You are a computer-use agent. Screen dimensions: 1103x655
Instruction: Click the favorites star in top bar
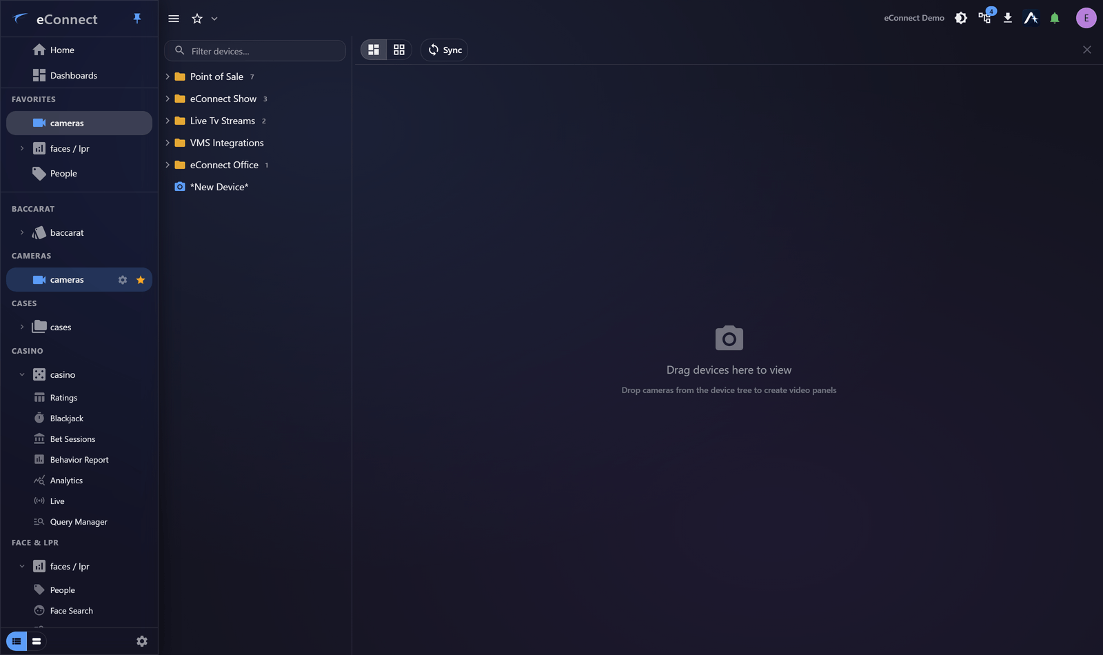click(197, 19)
